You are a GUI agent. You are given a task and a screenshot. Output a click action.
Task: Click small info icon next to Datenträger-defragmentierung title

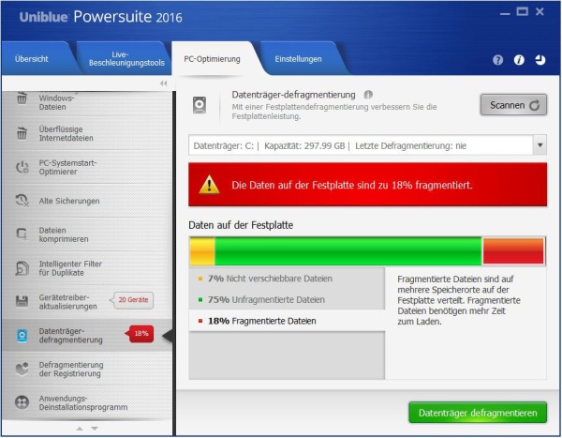point(368,95)
